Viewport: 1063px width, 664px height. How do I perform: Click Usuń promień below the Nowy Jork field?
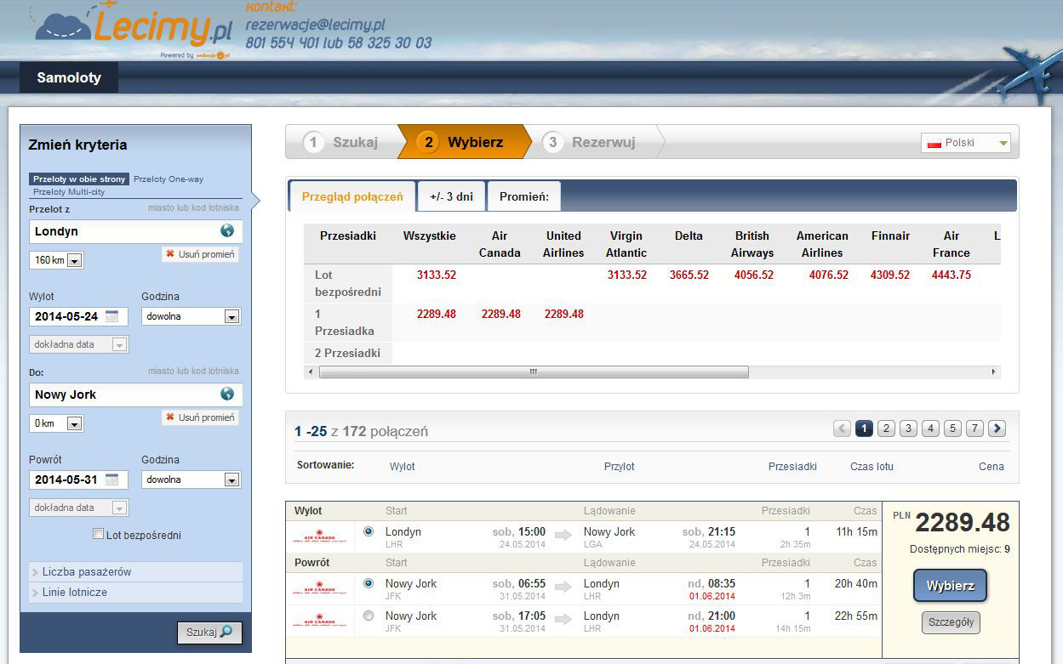pyautogui.click(x=200, y=417)
